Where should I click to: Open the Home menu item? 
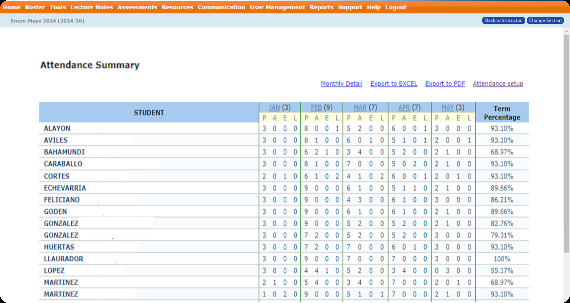tap(12, 7)
